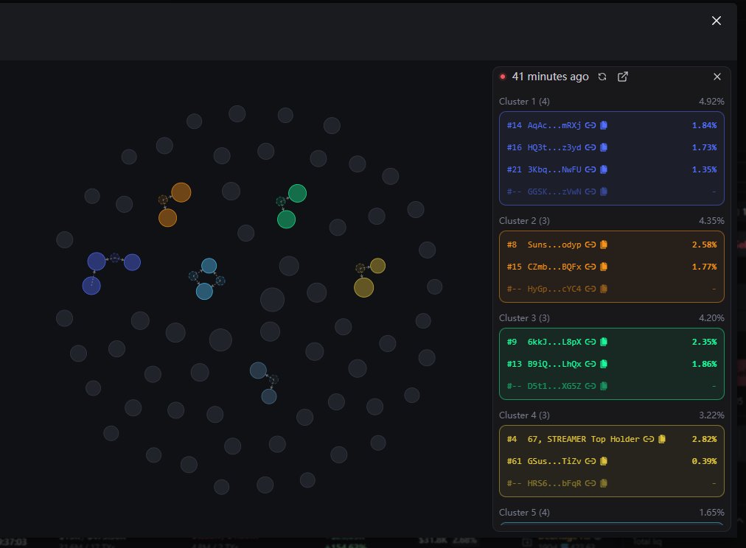The width and height of the screenshot is (746, 548).
Task: Click holder #21 3Kbq...NwFU address
Action: 554,169
